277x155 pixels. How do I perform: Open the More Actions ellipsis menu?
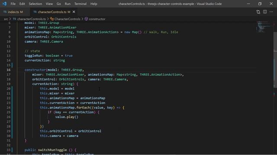pyautogui.click(x=271, y=12)
